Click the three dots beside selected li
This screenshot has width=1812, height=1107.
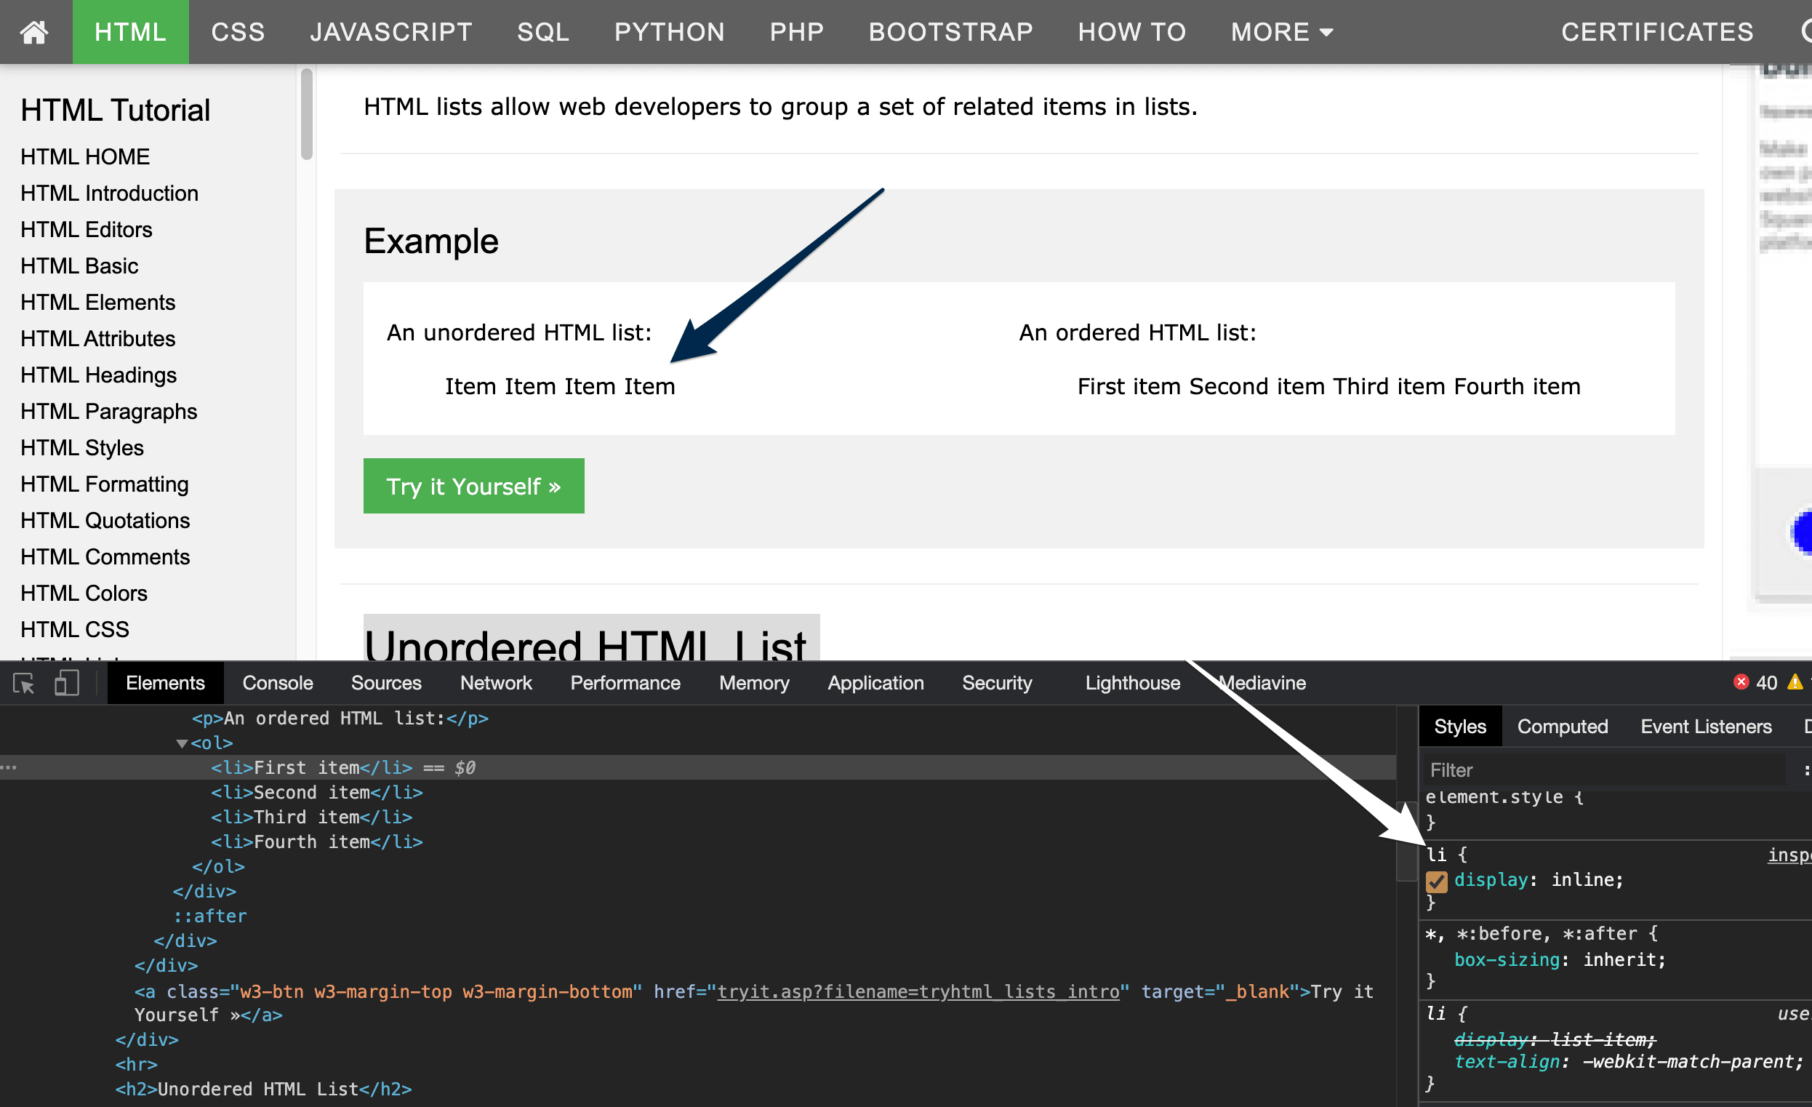click(x=9, y=767)
